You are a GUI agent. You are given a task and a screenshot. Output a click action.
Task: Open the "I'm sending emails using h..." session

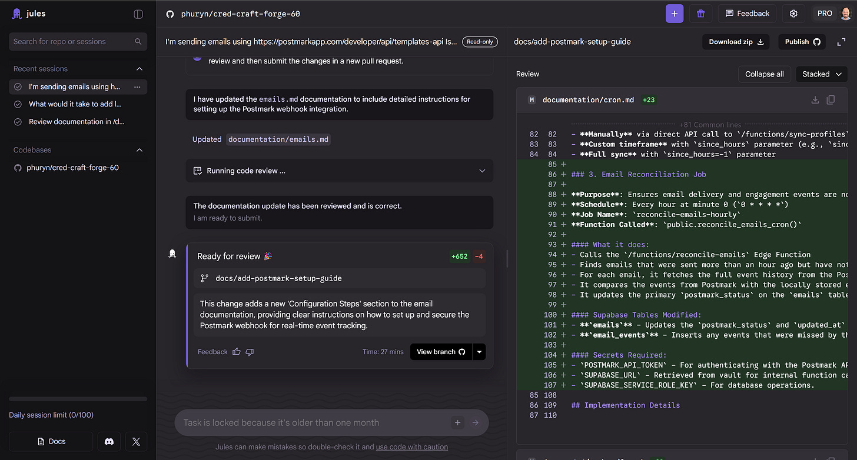[x=74, y=86]
